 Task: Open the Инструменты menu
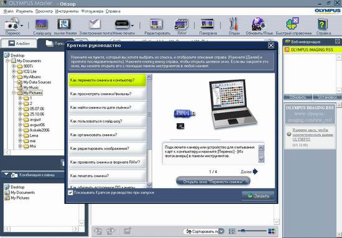click(67, 11)
